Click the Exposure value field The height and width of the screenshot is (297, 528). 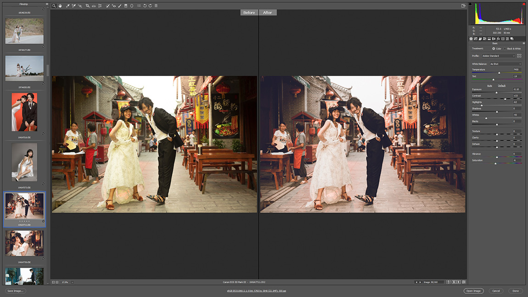[517, 90]
